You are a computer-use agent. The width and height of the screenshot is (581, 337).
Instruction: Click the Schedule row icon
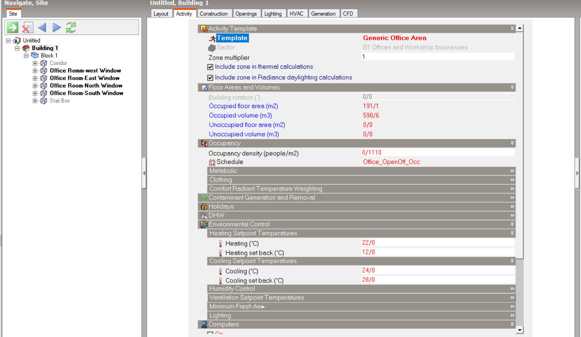click(x=212, y=162)
